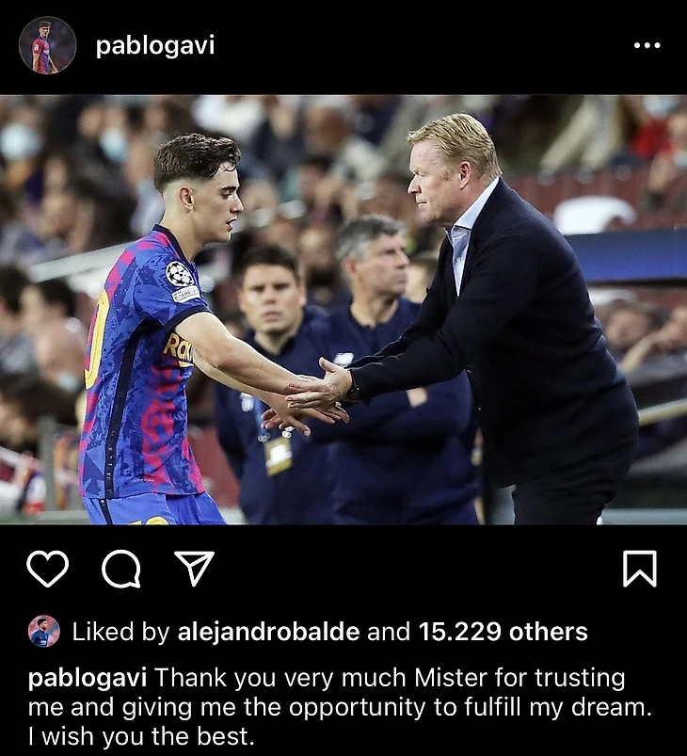Open the three-dot more options menu
The image size is (687, 756).
647,45
